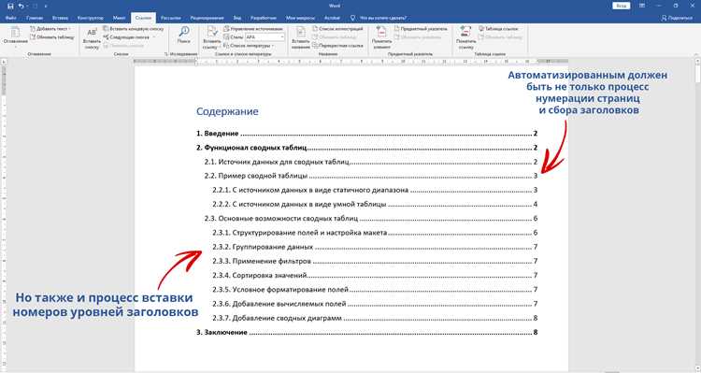Mark index entry with Пометить элемент
Viewport: 701px width, 373px height.
(x=381, y=37)
